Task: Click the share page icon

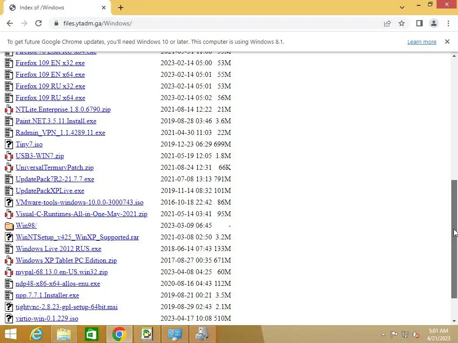Action: point(387,23)
